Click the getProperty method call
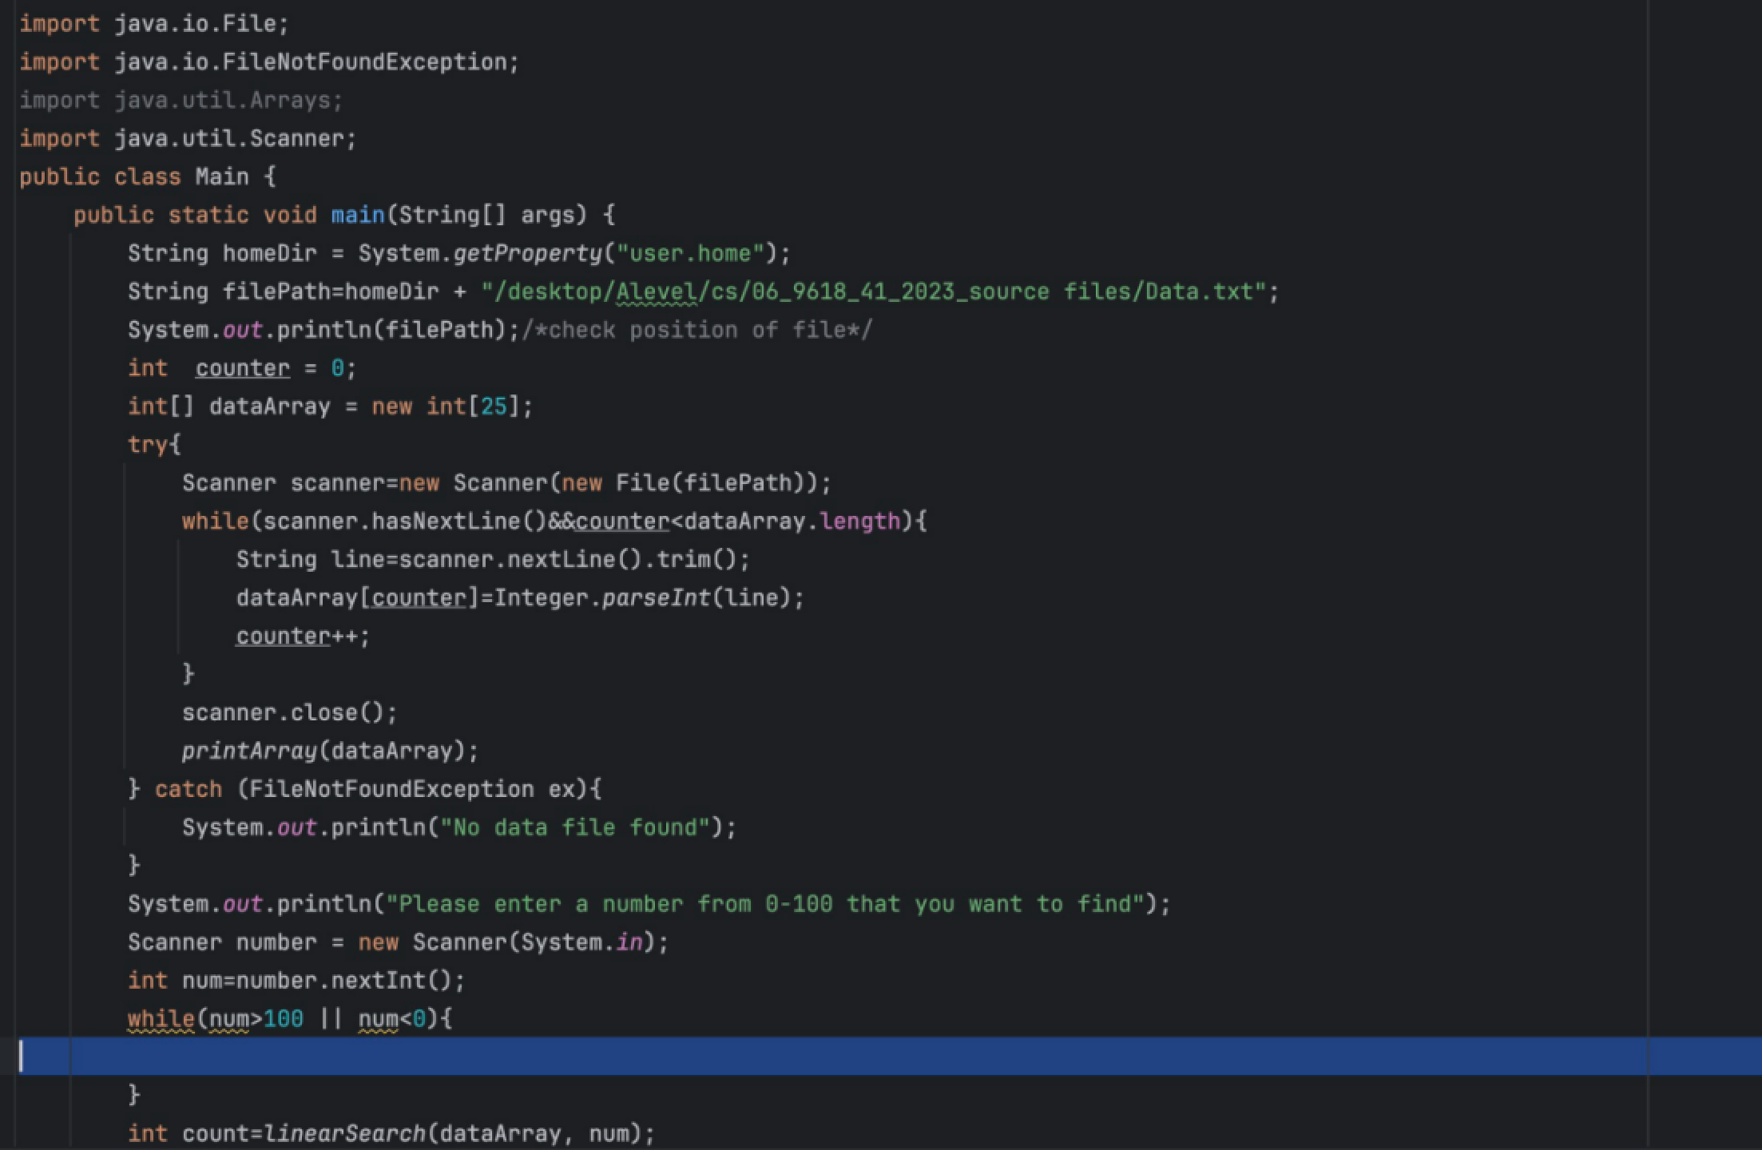 click(x=527, y=254)
